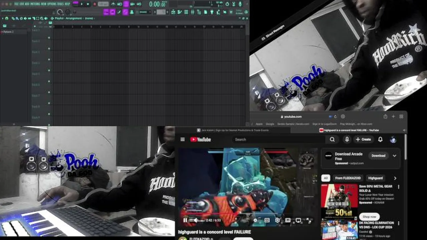
Task: Click Safari share icon
Action: (x=385, y=116)
